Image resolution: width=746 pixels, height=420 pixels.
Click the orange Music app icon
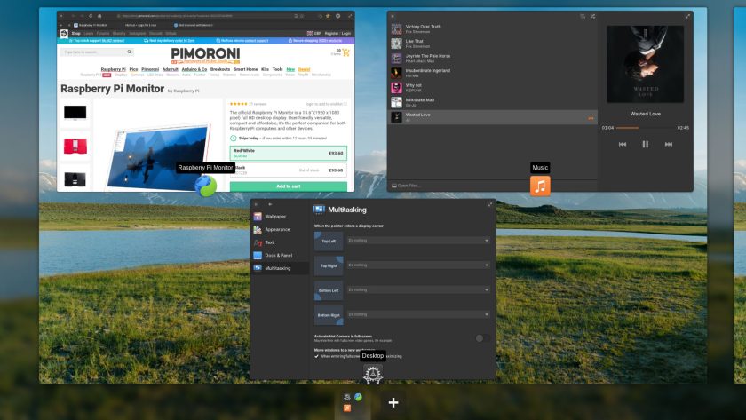tap(540, 186)
